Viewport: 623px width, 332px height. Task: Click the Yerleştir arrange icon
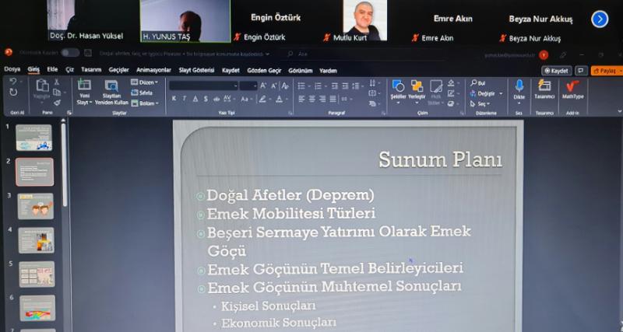[417, 86]
